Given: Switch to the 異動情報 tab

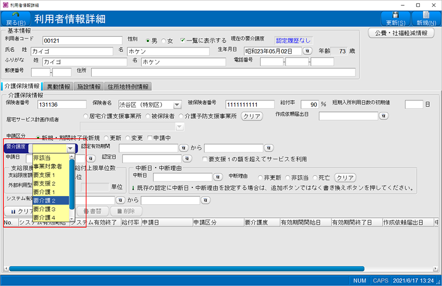Looking at the screenshot, I should point(59,87).
